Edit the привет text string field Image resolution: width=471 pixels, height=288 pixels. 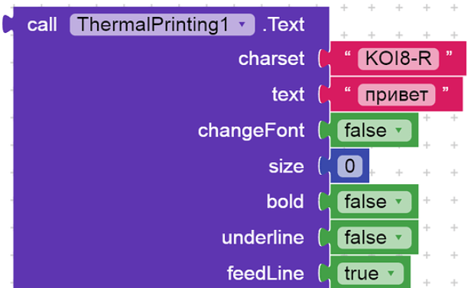point(396,95)
